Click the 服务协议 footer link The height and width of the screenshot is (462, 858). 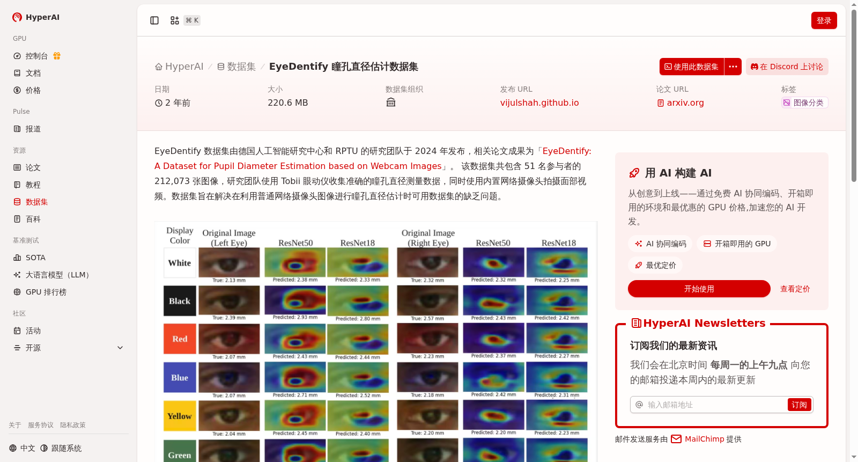click(x=41, y=425)
